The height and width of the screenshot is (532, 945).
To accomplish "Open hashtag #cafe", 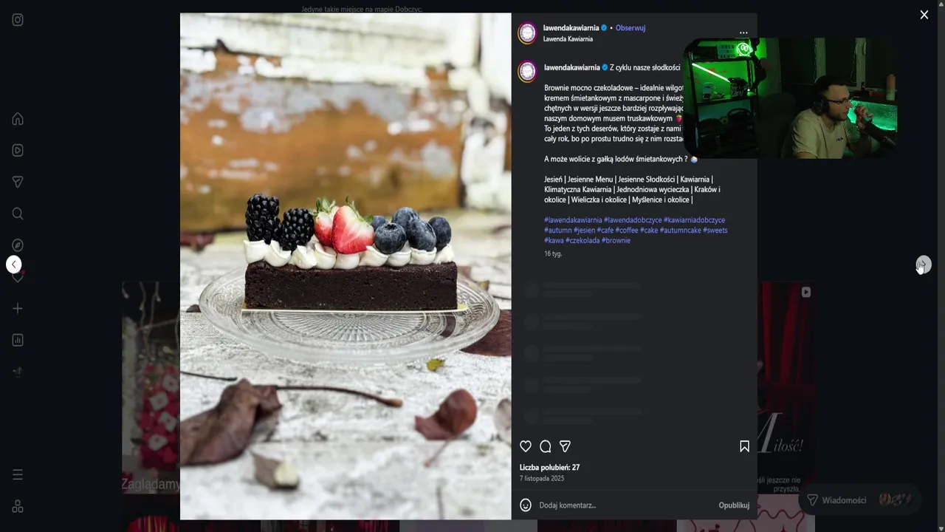I will [605, 231].
